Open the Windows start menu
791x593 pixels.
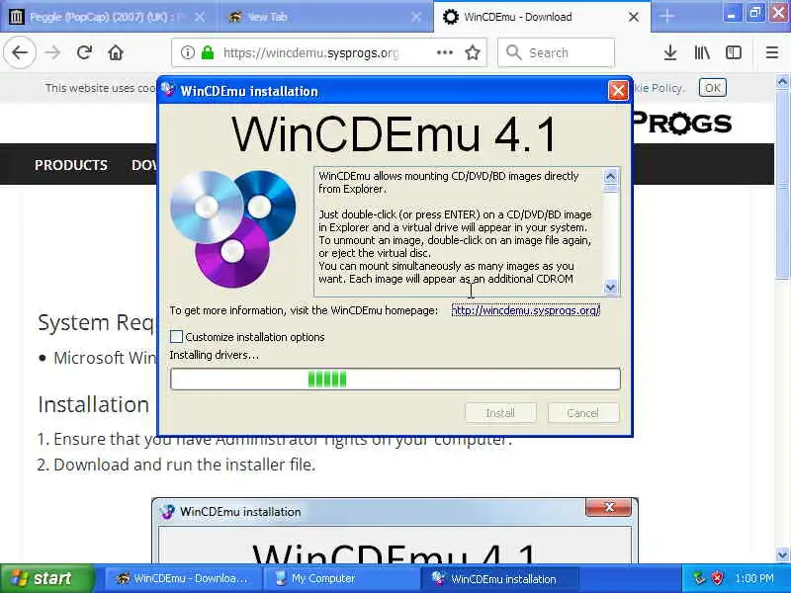tap(46, 578)
